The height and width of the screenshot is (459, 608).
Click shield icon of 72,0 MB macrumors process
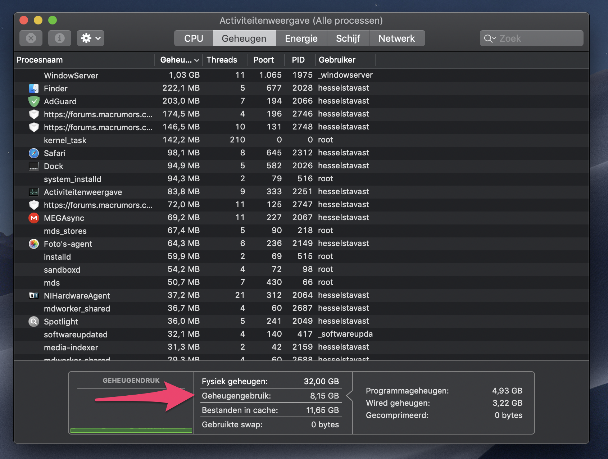coord(34,205)
